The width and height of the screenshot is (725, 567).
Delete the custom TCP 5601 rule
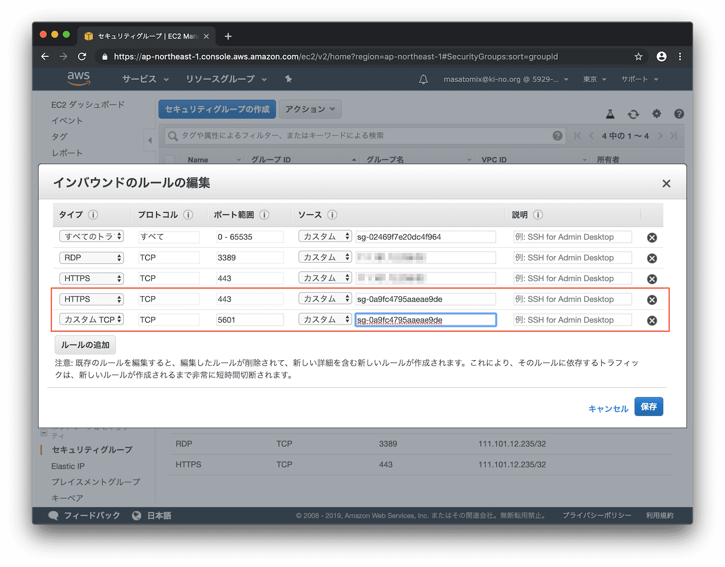click(652, 320)
